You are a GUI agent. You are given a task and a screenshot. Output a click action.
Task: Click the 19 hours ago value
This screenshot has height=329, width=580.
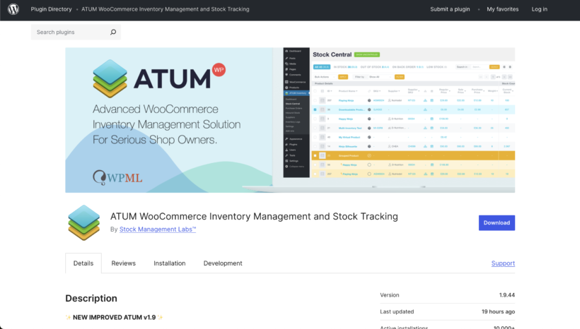tap(498, 311)
